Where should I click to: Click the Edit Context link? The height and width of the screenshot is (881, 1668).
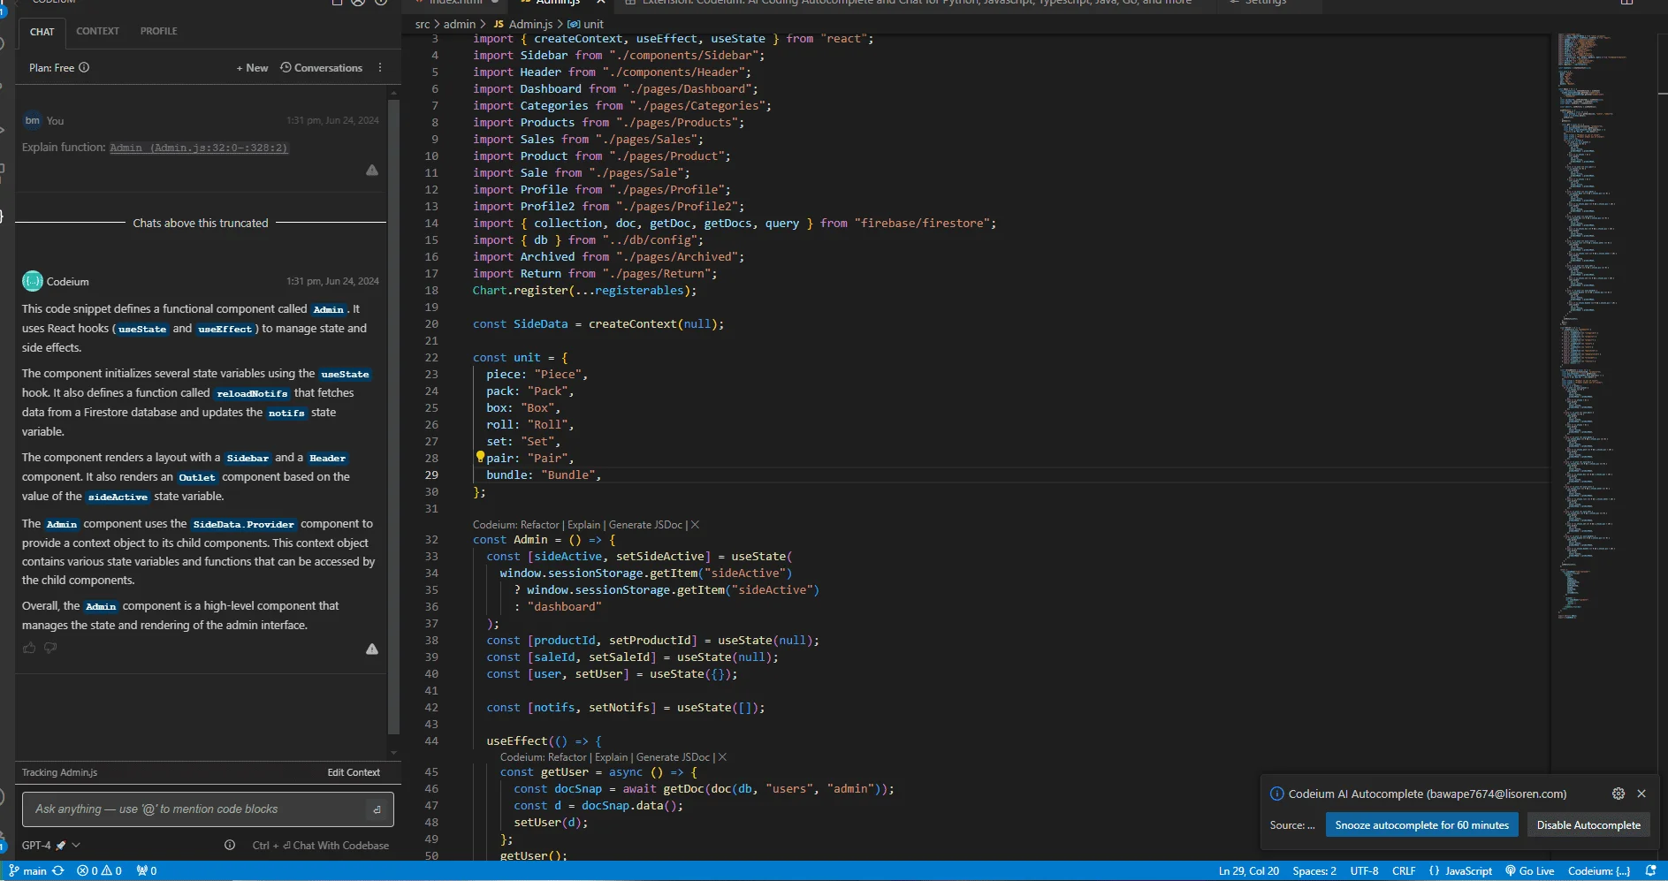tap(354, 772)
